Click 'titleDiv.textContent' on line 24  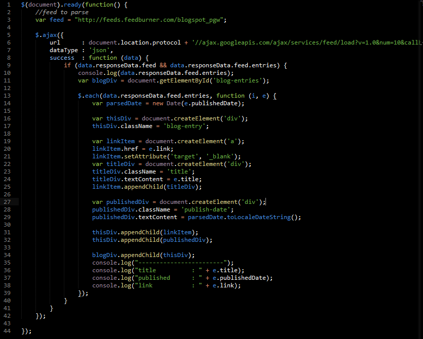[x=128, y=179]
